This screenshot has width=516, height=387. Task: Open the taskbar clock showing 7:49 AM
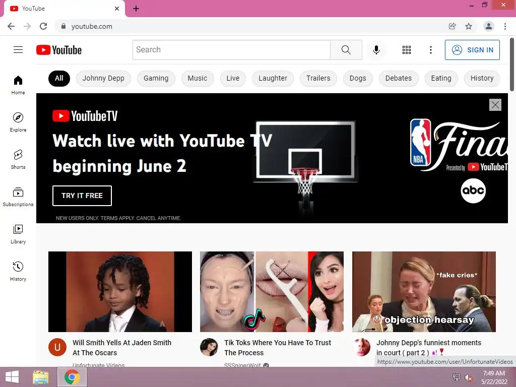coord(494,377)
